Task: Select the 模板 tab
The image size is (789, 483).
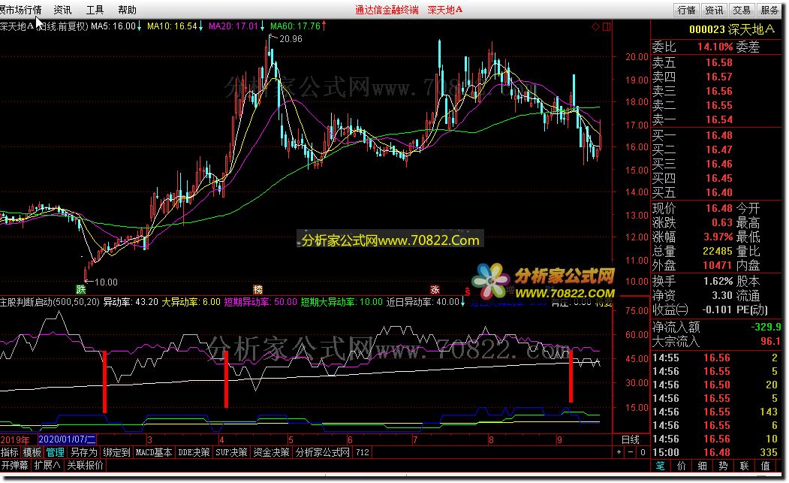Action: point(32,452)
